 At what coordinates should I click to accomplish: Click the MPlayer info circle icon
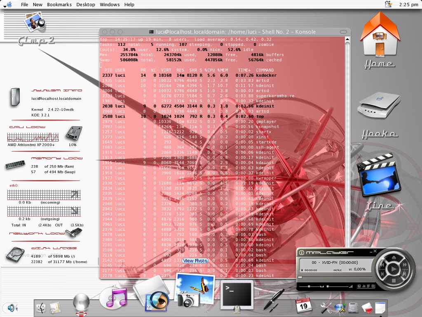tap(301, 253)
